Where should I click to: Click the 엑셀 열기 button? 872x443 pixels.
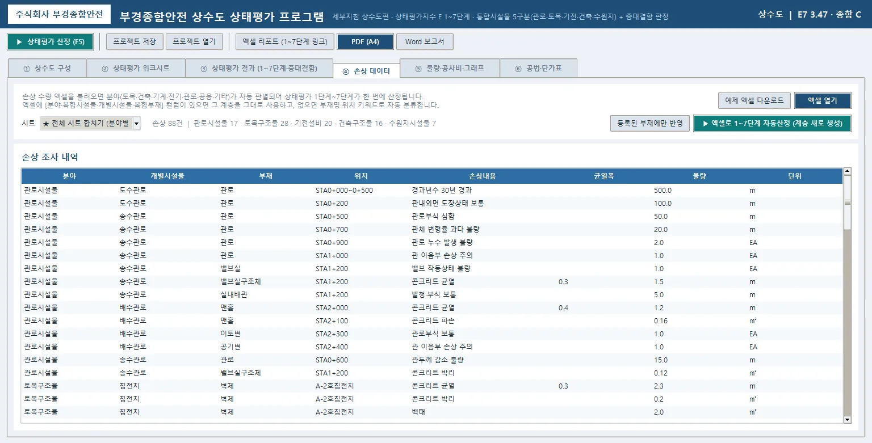point(823,100)
